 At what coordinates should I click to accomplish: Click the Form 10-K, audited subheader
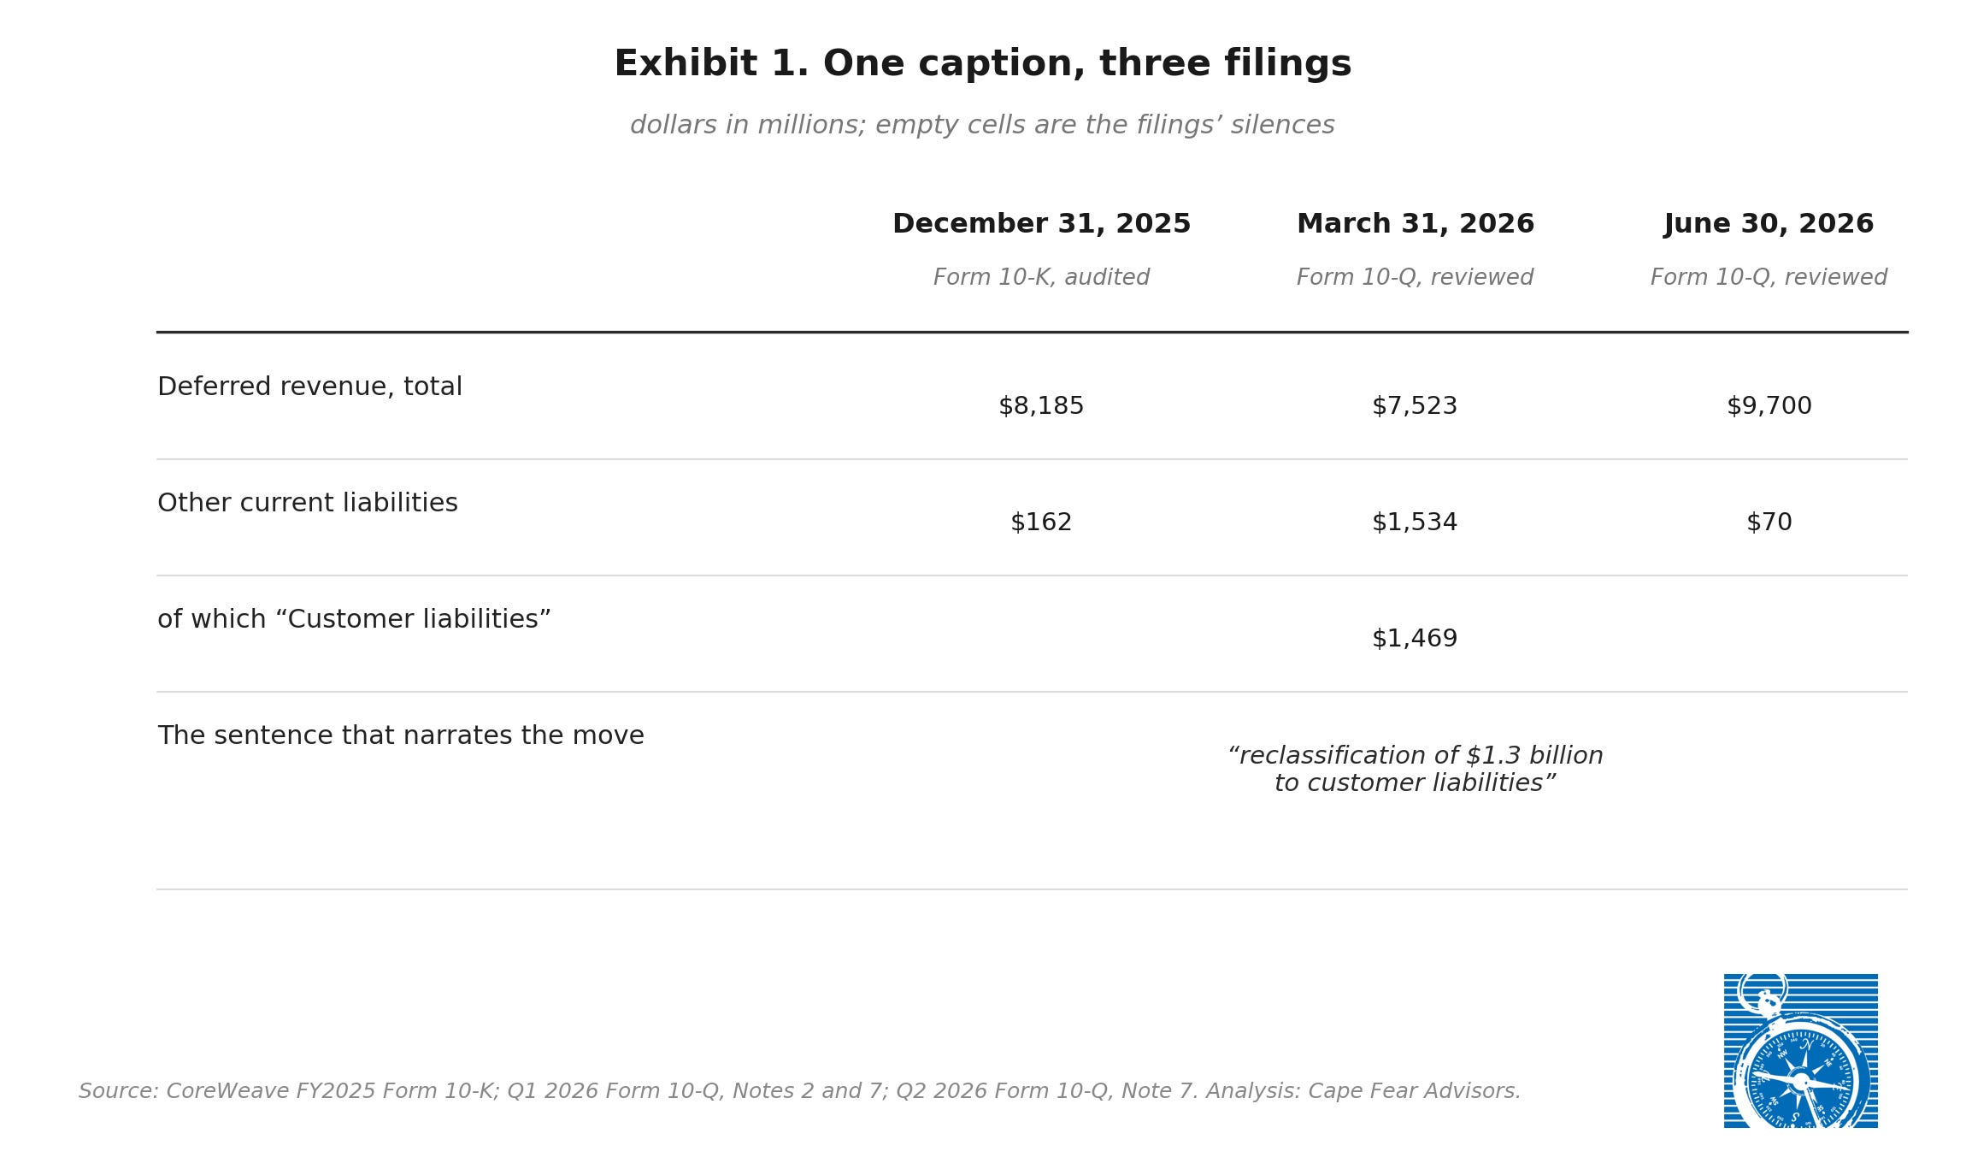(x=1041, y=278)
